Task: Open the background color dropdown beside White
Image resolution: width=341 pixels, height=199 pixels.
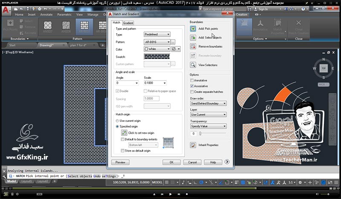Action: [176, 49]
